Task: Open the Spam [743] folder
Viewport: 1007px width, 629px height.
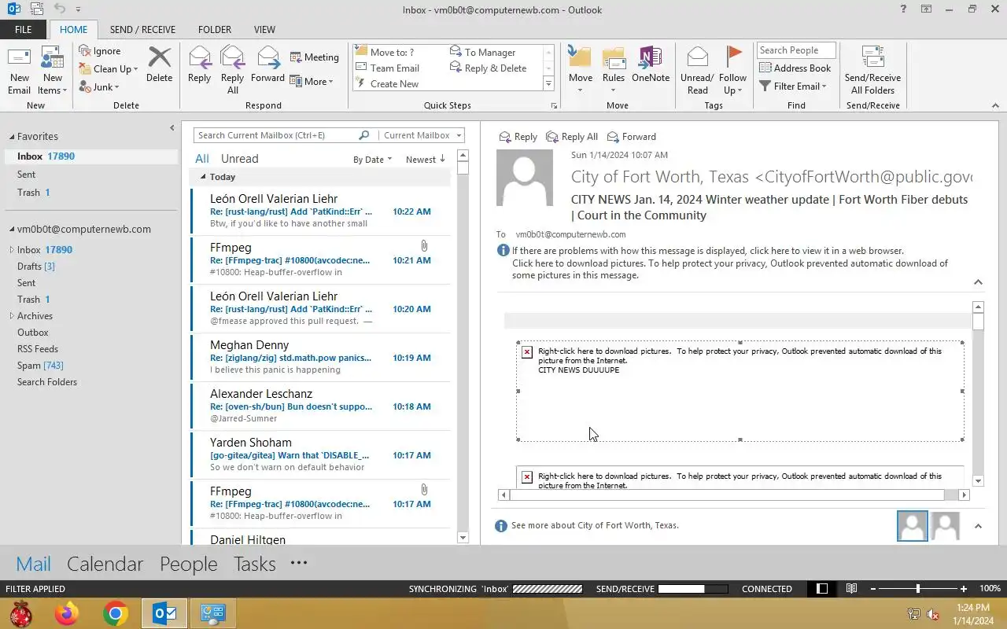Action: (40, 366)
